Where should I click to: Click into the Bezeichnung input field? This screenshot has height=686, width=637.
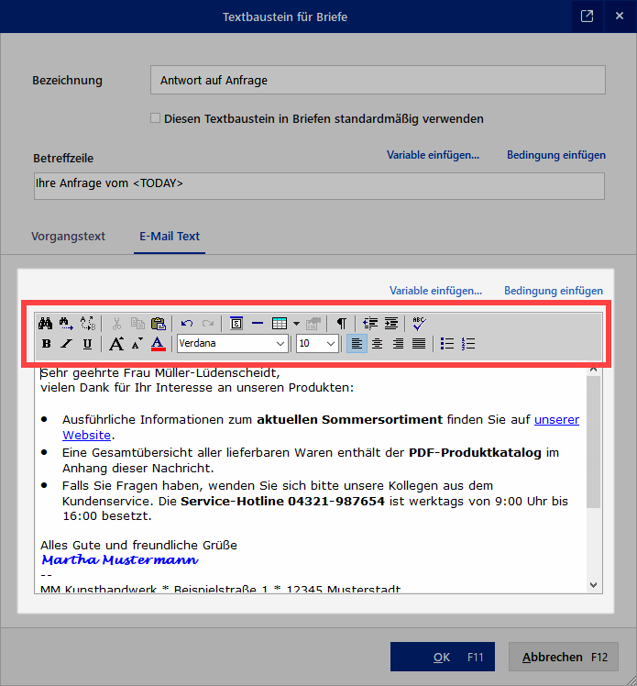[377, 81]
